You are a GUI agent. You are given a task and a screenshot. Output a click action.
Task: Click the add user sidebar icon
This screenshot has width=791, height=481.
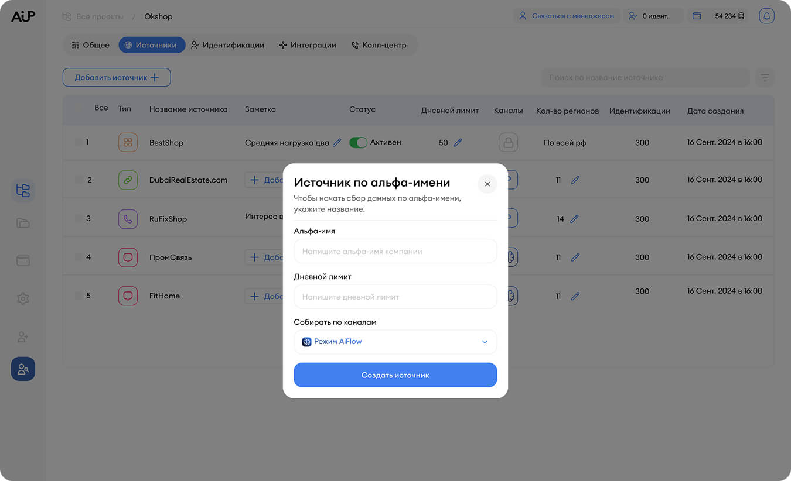pos(23,336)
